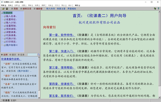Click the node icon beside 代换计划
Image resolution: width=161 pixels, height=102 pixels.
[x=5, y=38]
